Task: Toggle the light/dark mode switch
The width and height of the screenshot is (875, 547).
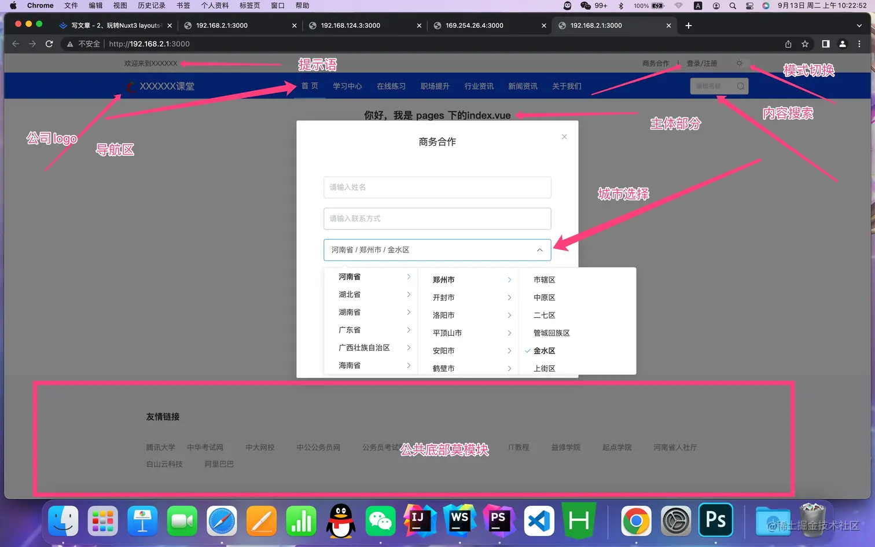Action: [739, 63]
